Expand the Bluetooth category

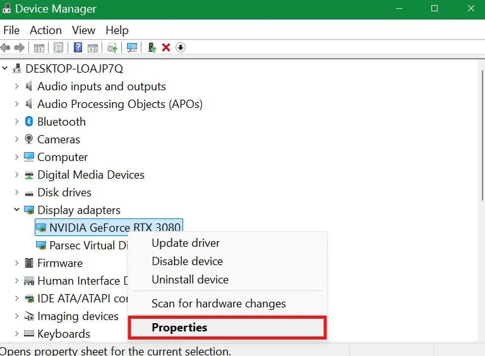[x=16, y=121]
